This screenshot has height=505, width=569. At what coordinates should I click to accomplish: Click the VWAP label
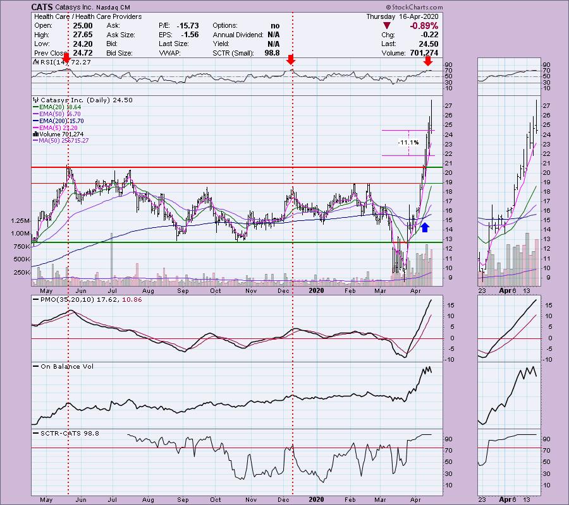coord(169,53)
